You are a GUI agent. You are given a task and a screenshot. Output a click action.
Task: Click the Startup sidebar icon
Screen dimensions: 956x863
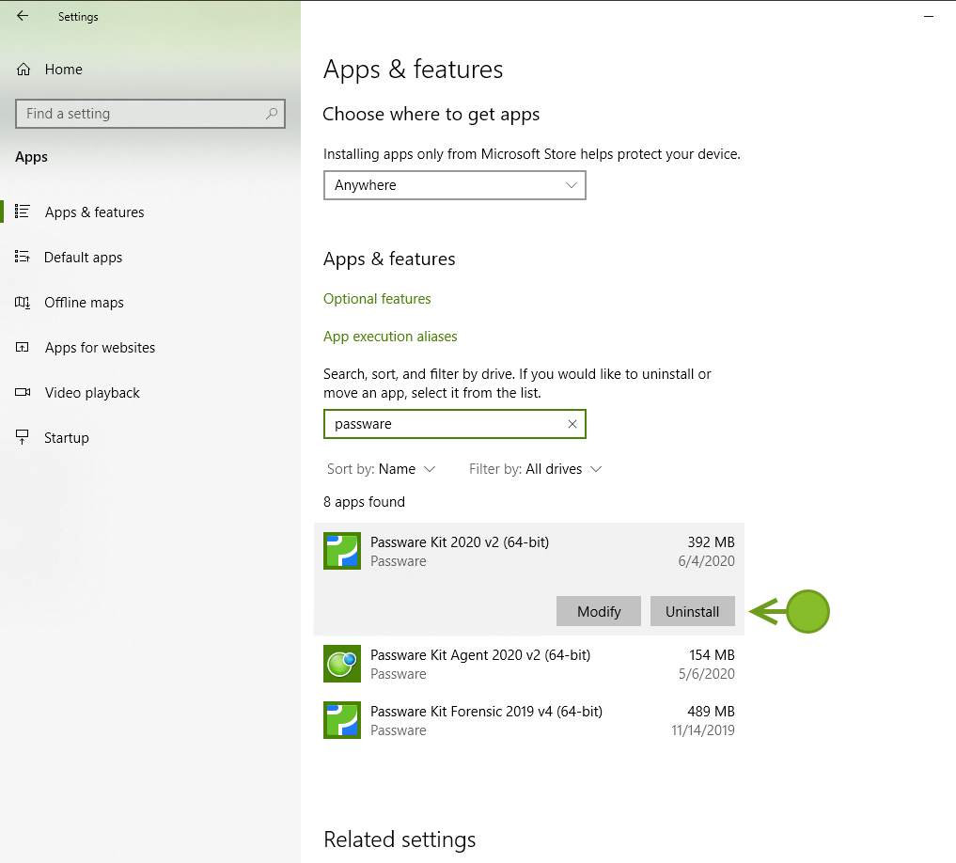(22, 437)
